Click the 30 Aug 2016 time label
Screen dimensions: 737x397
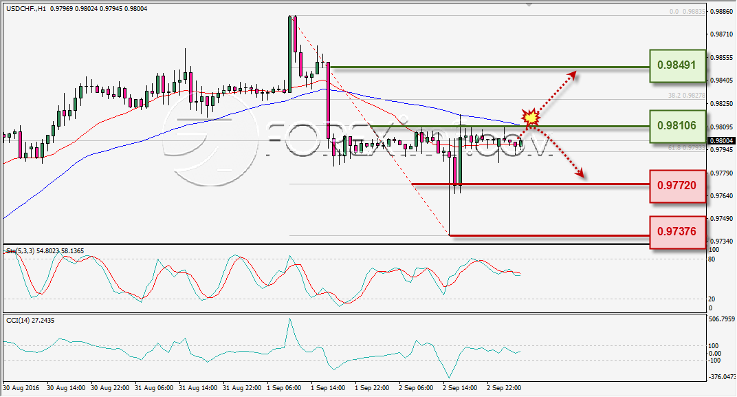(x=21, y=388)
